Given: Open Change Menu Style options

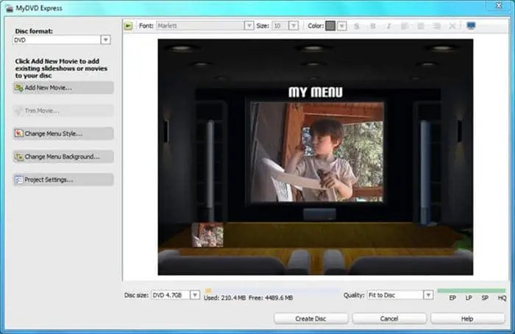Looking at the screenshot, I should (x=63, y=134).
